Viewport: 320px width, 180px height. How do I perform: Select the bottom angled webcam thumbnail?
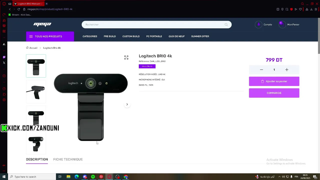[x=36, y=143]
